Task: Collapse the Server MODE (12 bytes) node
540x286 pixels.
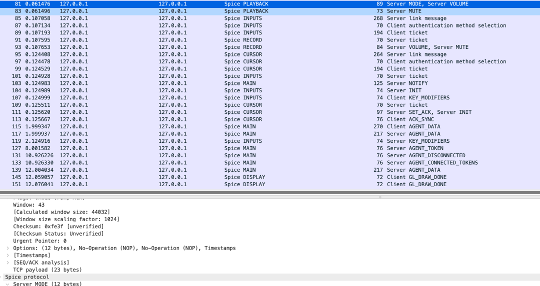Action: click(7, 284)
